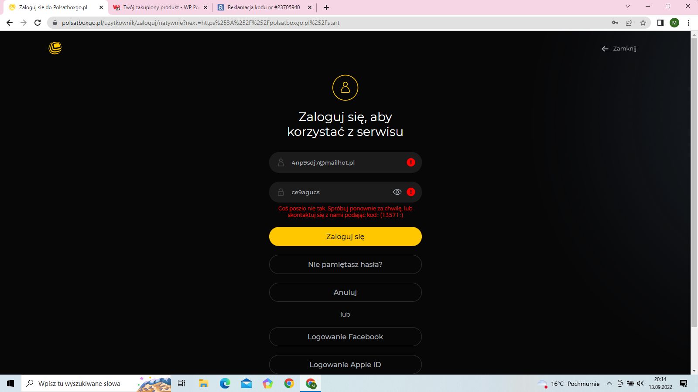The width and height of the screenshot is (698, 392).
Task: Click Zamknij to close the login
Action: pyautogui.click(x=619, y=49)
